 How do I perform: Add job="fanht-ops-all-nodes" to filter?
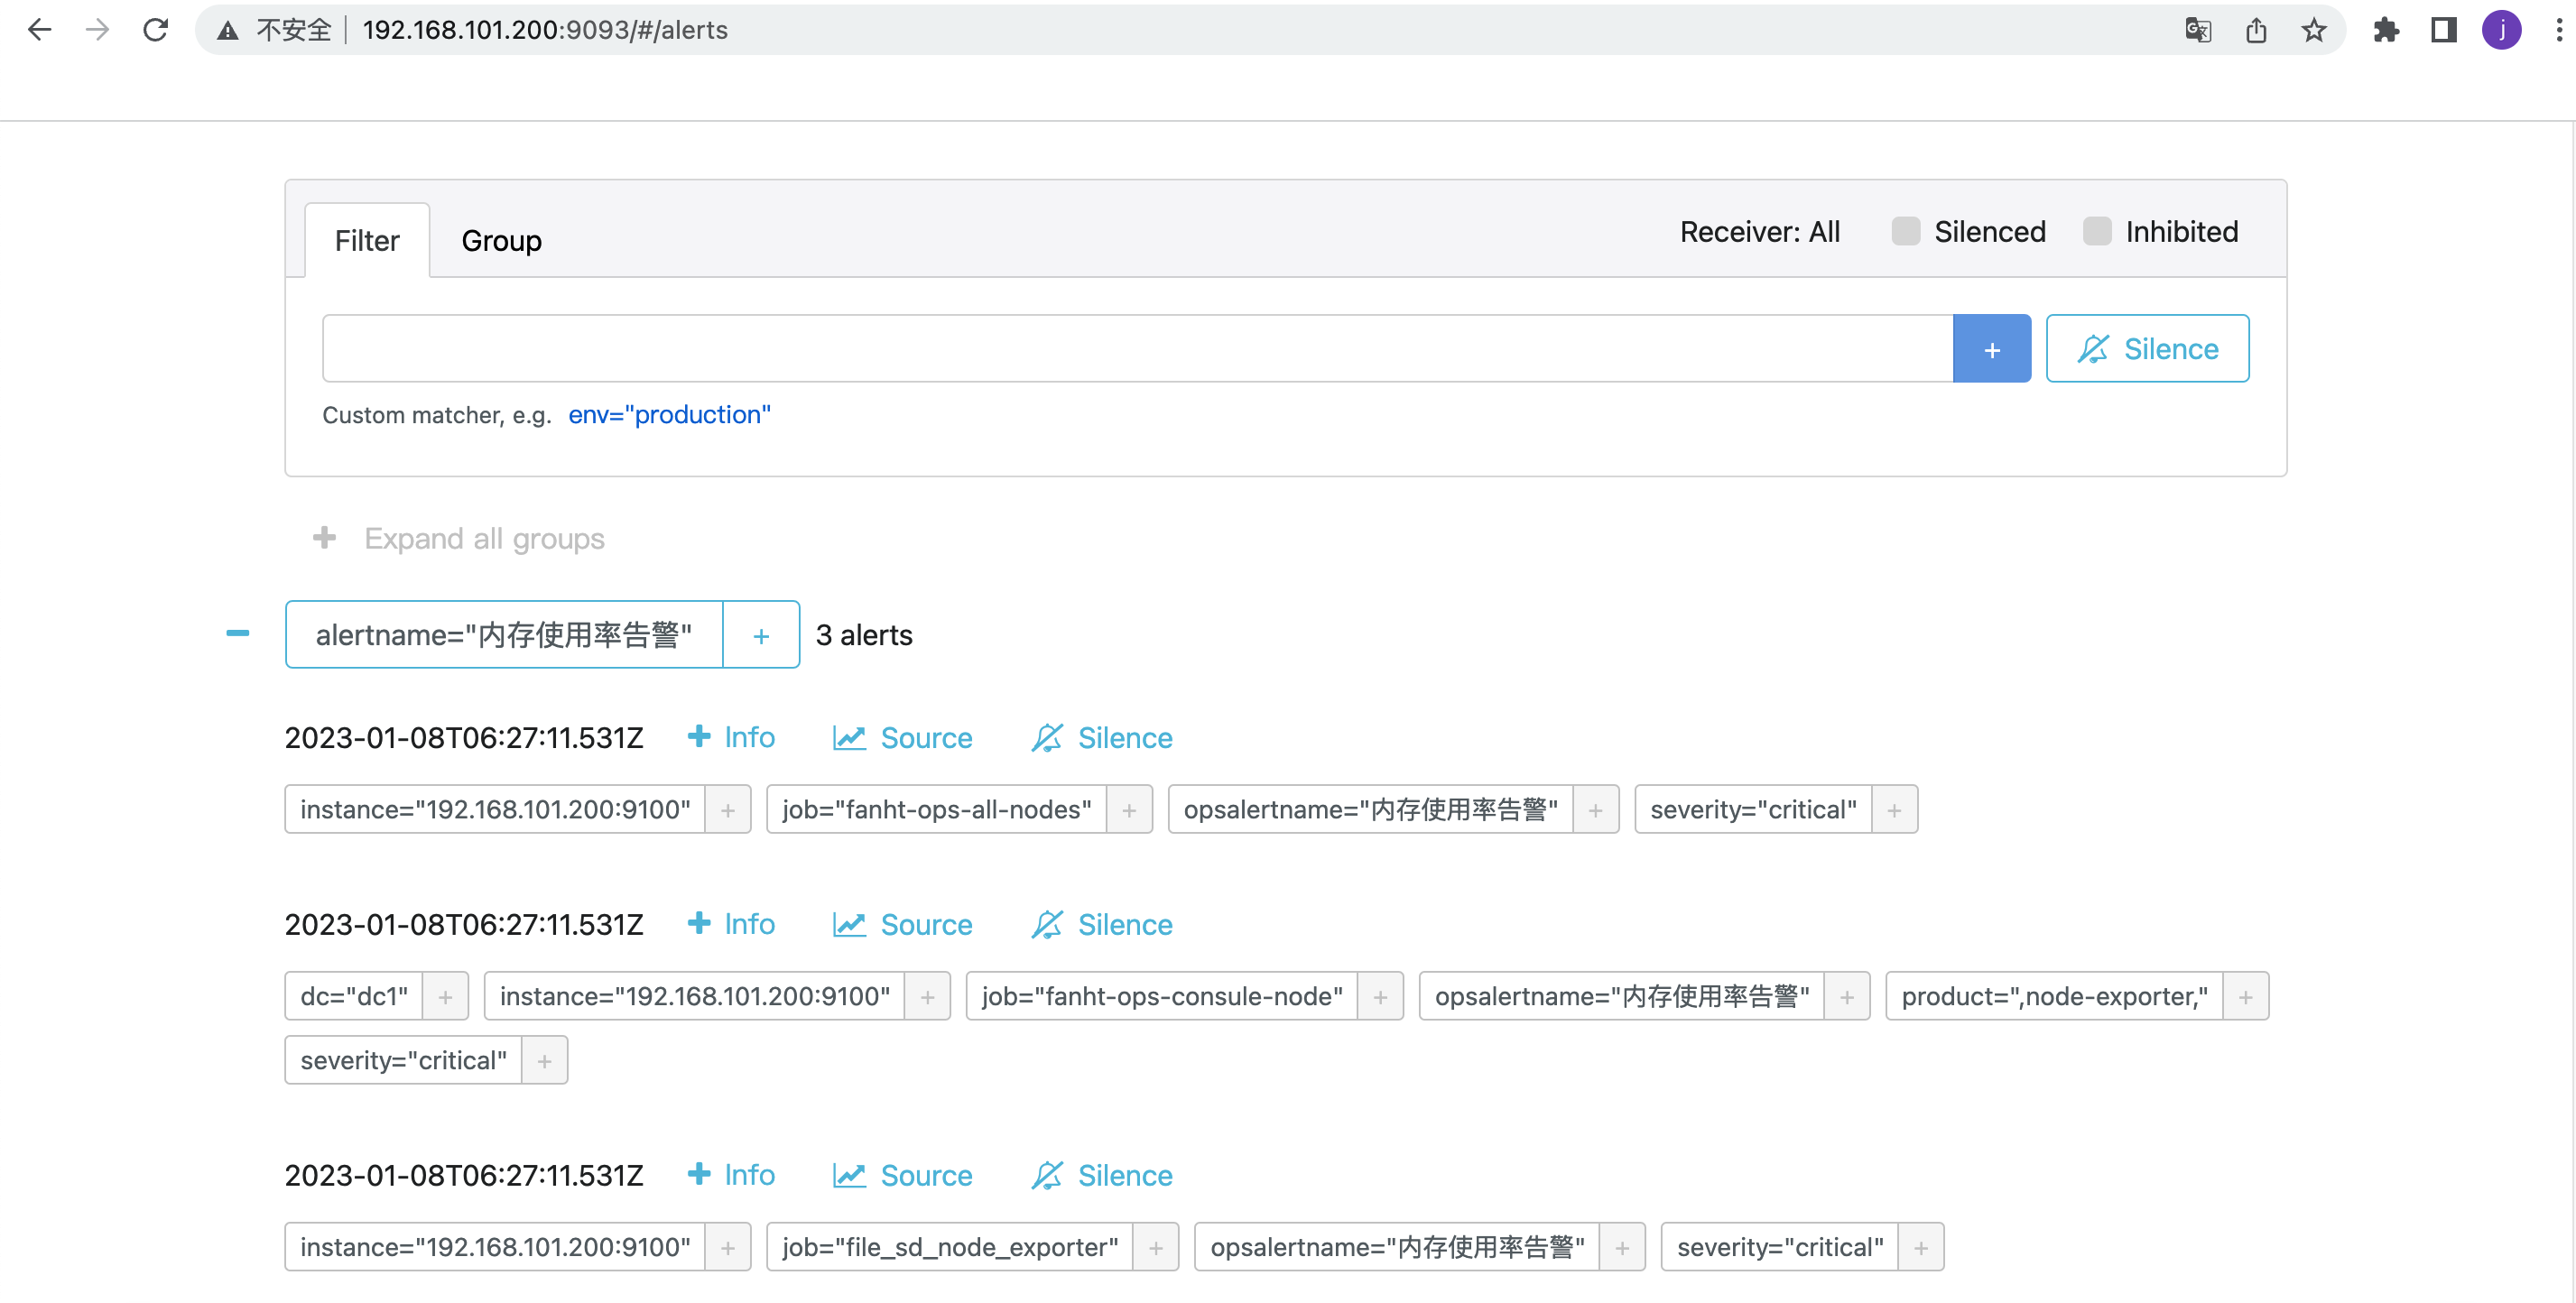point(1129,809)
